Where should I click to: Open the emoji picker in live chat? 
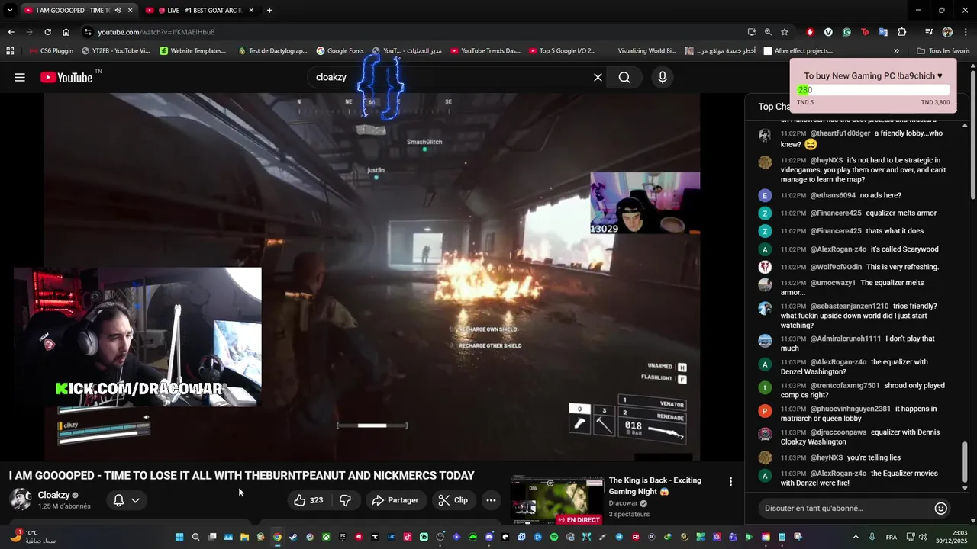click(x=940, y=508)
